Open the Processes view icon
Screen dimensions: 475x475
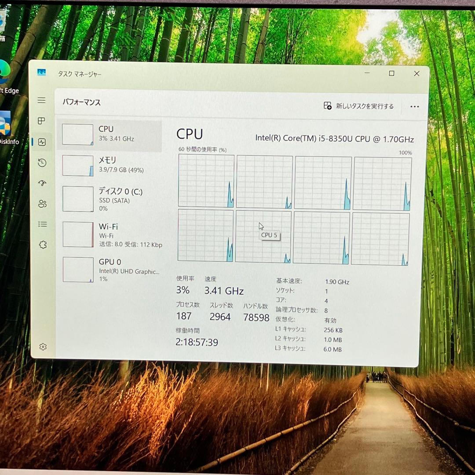click(42, 121)
